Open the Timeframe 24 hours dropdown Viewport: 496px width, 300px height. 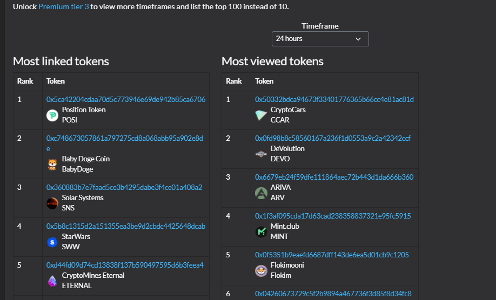click(320, 39)
